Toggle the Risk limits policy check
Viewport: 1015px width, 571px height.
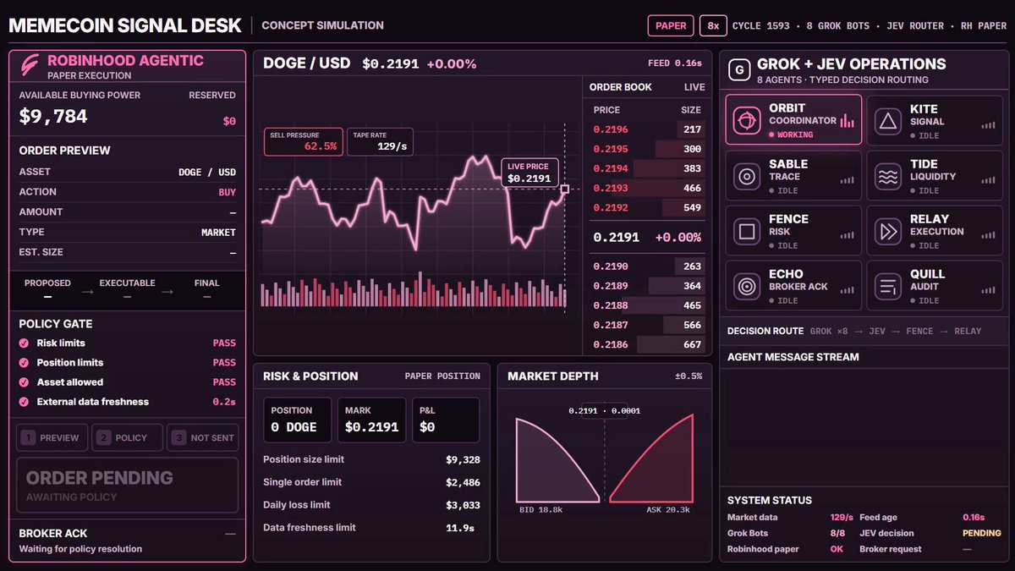tap(25, 343)
